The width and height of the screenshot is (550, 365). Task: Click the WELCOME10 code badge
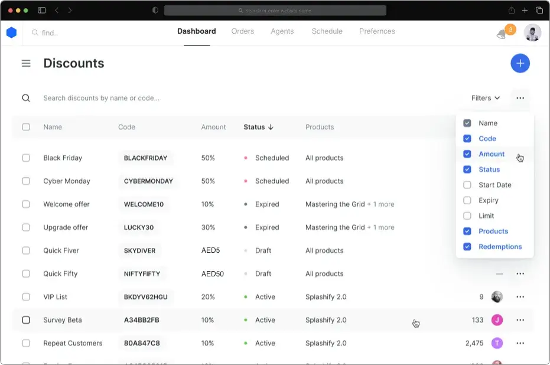click(144, 204)
